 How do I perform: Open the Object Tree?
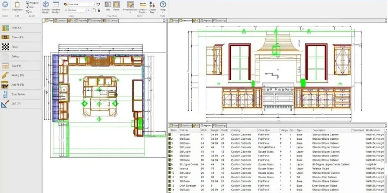[x=152, y=7]
